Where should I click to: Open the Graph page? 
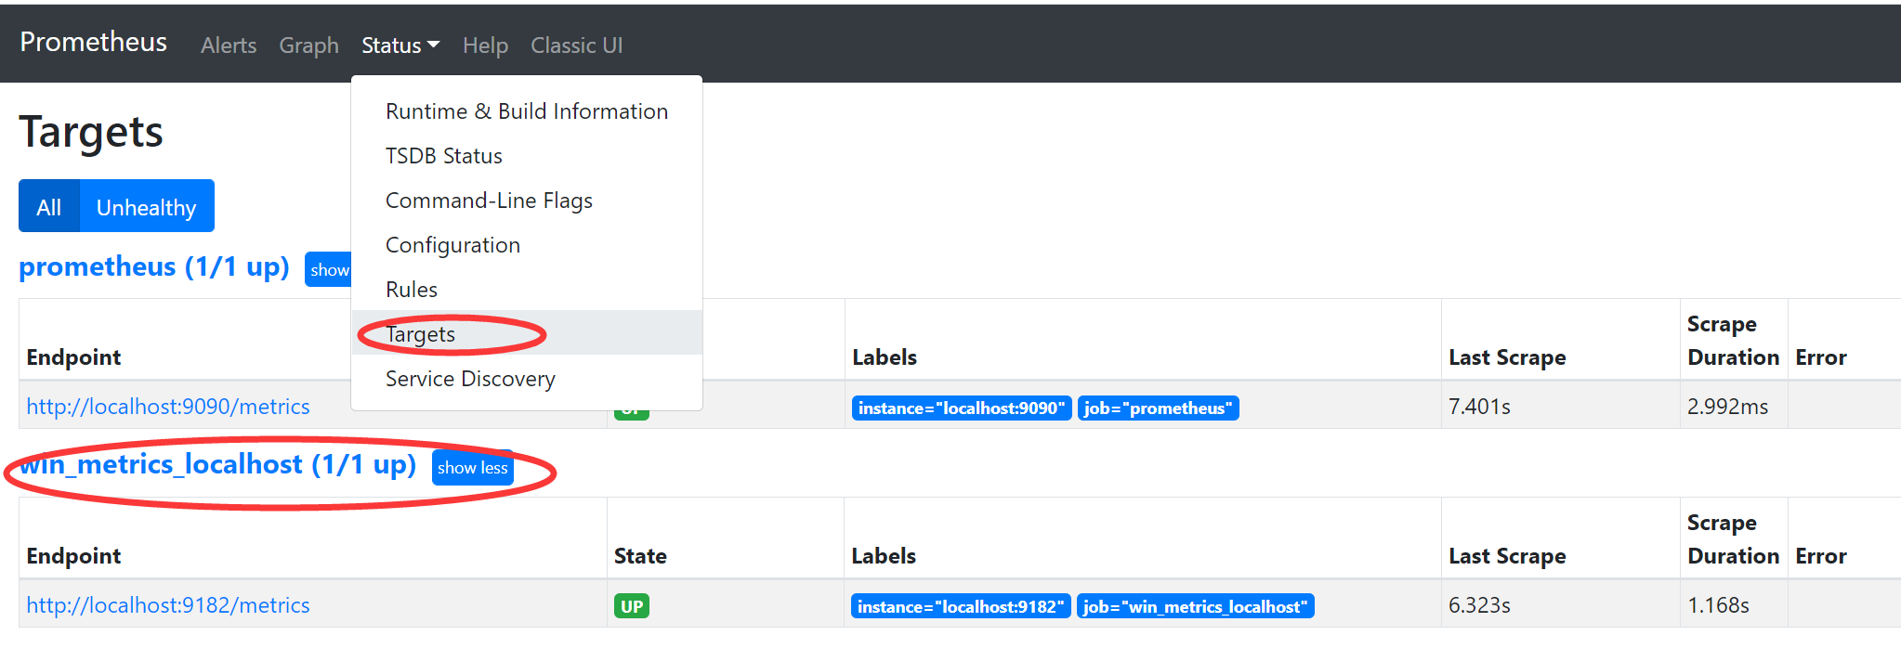point(308,45)
